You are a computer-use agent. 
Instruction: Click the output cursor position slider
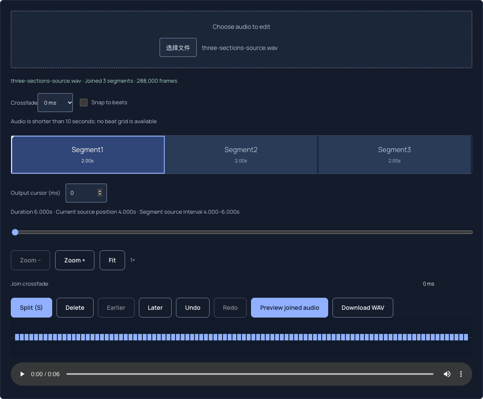tap(241, 232)
